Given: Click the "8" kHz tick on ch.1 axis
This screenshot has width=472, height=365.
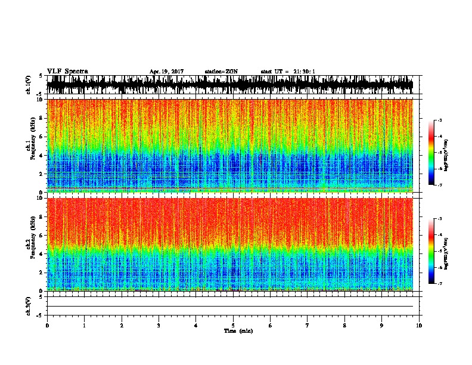Looking at the screenshot, I should pyautogui.click(x=42, y=118).
